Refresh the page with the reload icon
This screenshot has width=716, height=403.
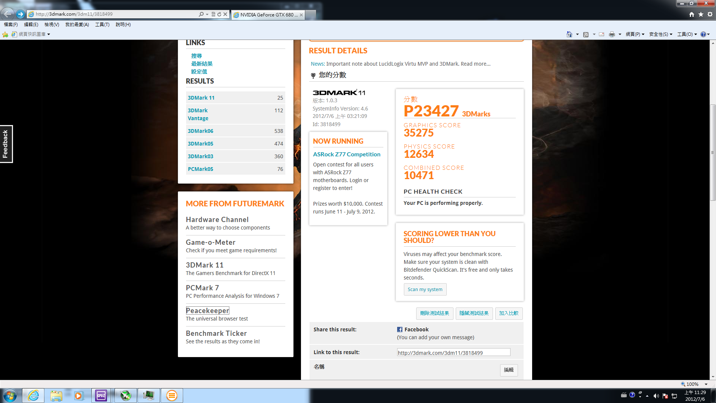219,14
